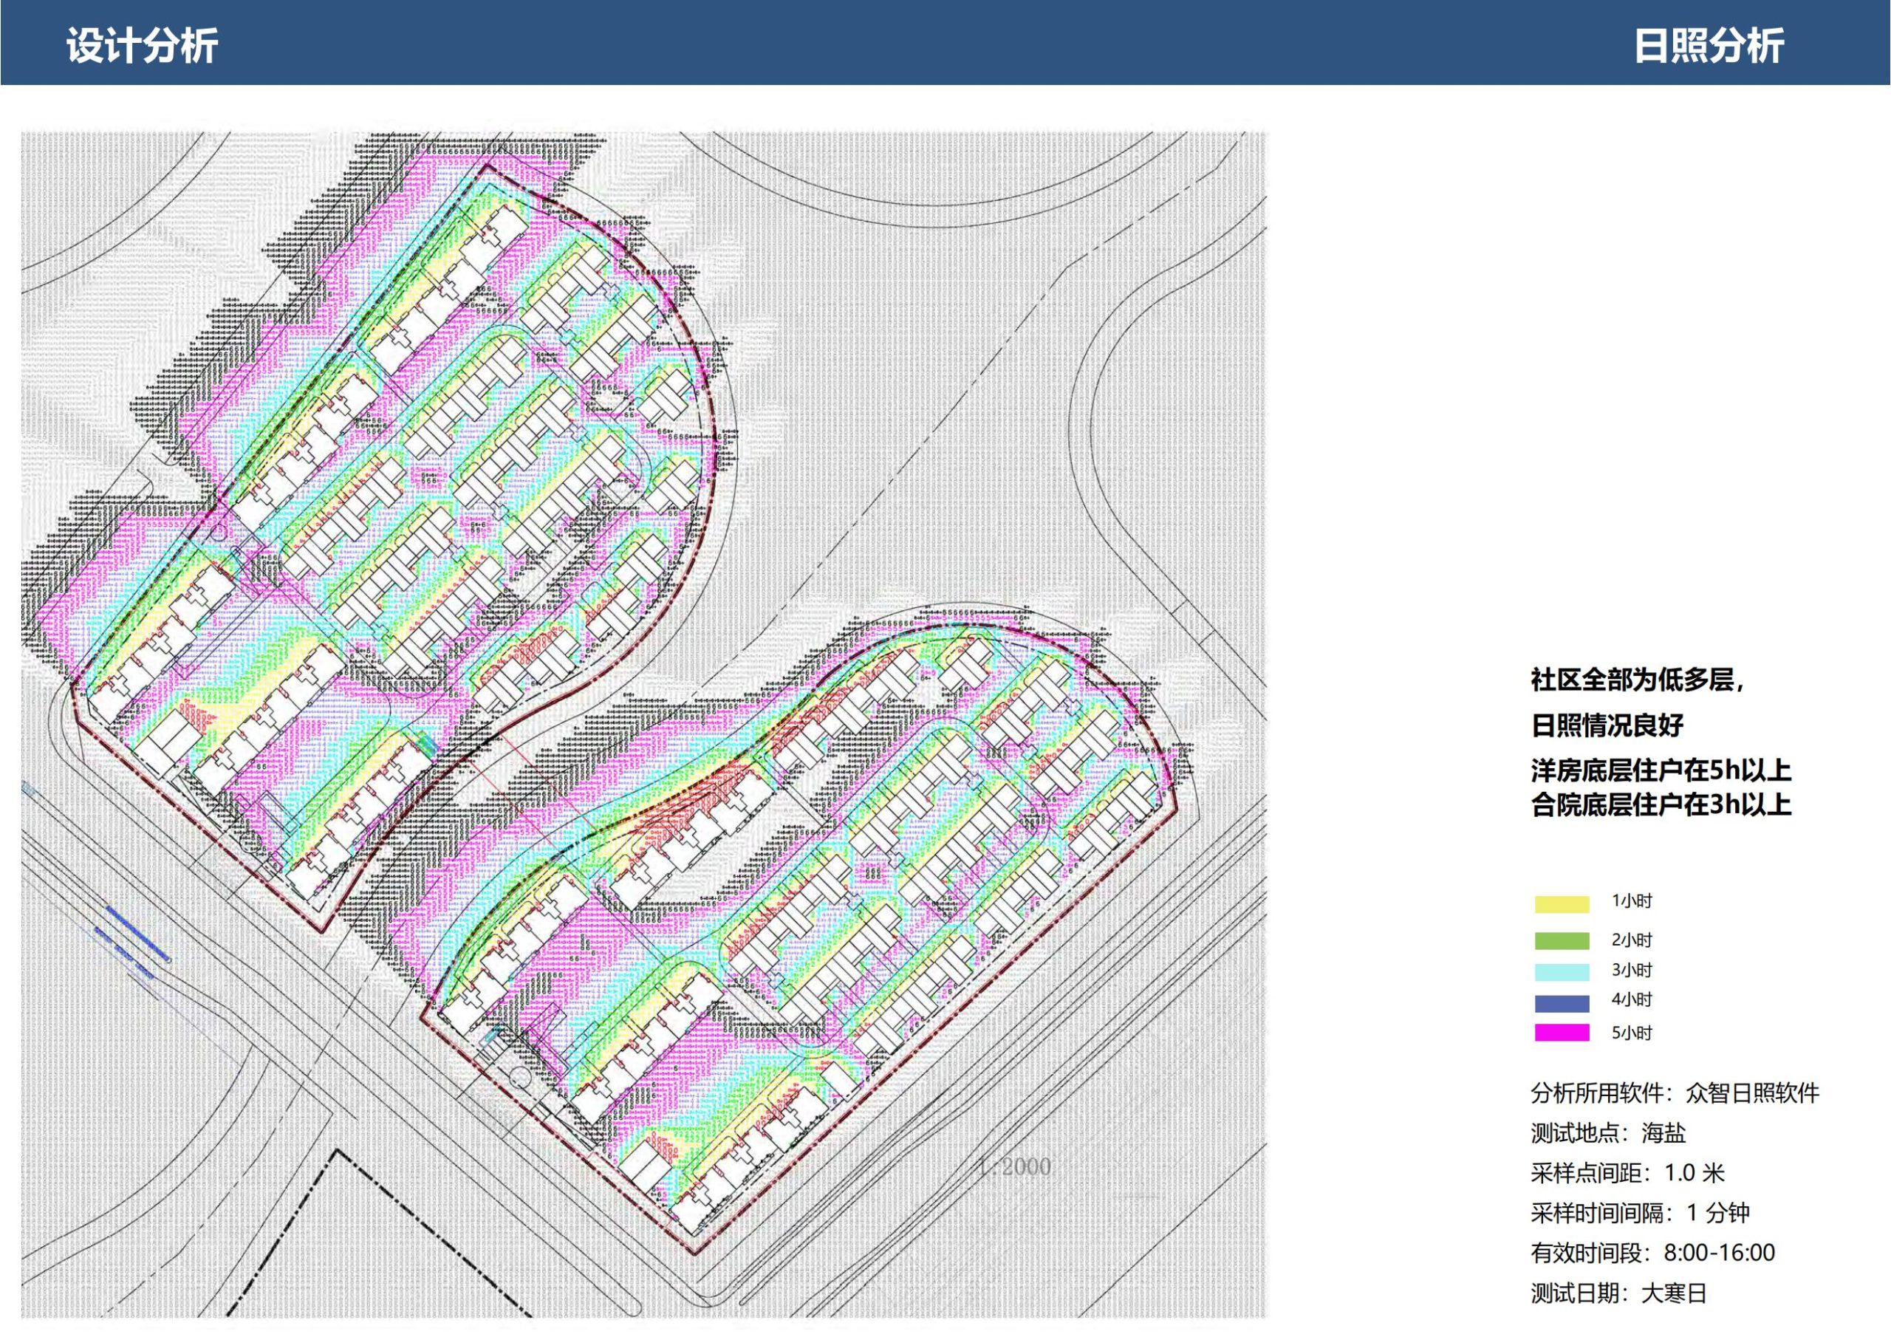Click the line 合院底层住户在3h以上

click(1661, 804)
